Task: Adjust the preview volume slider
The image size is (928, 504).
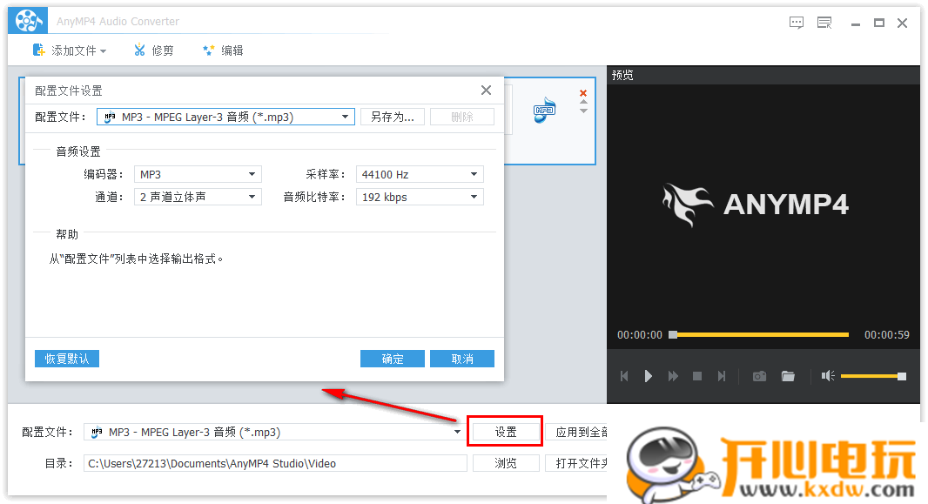Action: 871,376
